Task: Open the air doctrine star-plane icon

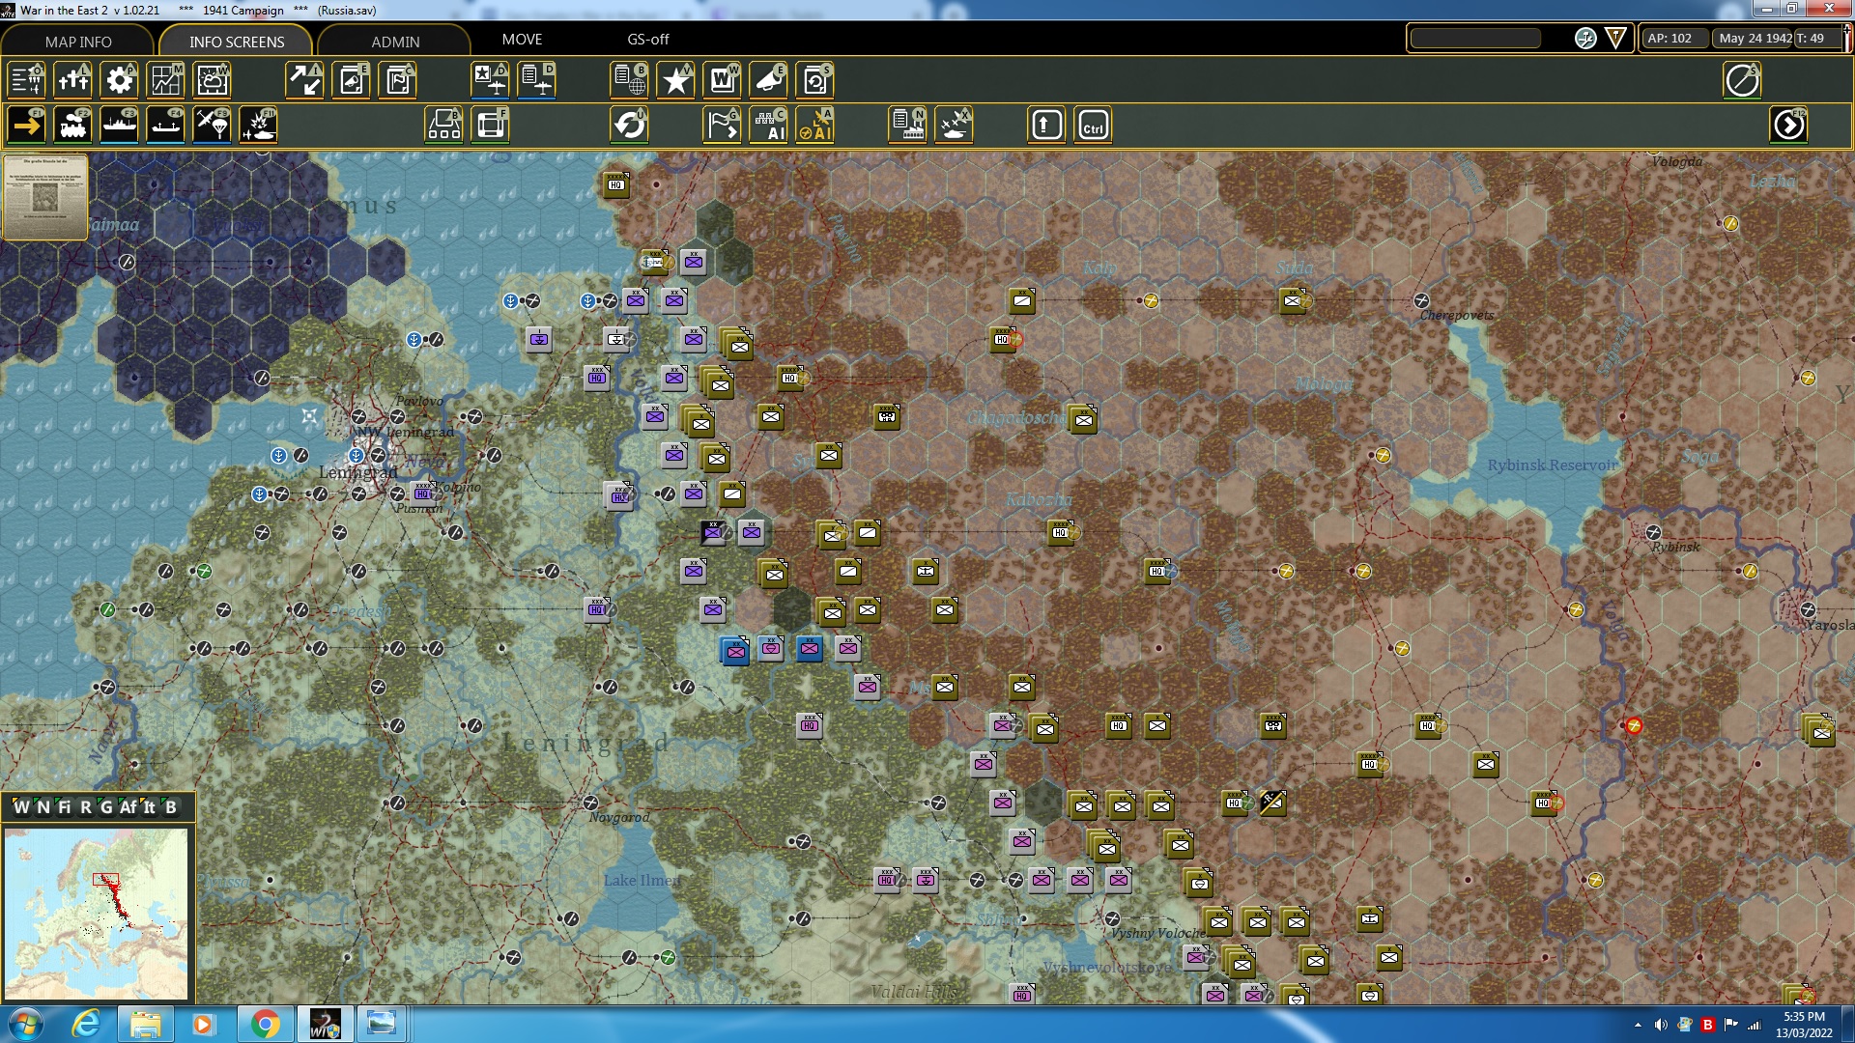Action: (491, 80)
